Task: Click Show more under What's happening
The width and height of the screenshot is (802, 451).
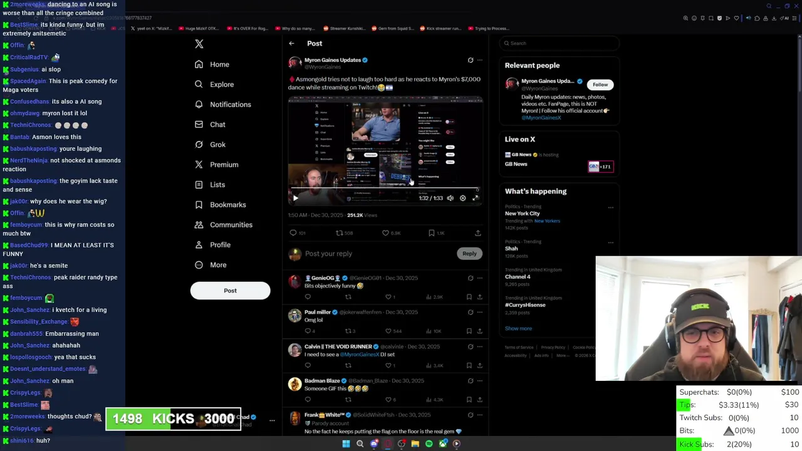Action: pos(518,328)
